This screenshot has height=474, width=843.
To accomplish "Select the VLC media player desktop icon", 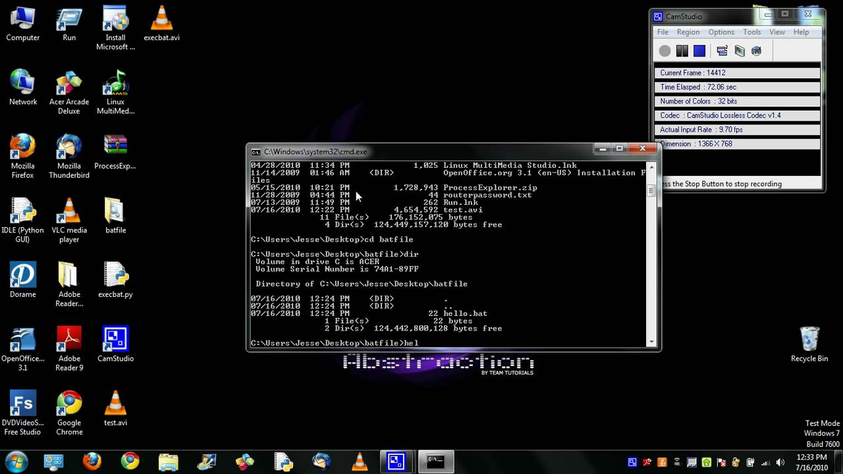I will [69, 221].
